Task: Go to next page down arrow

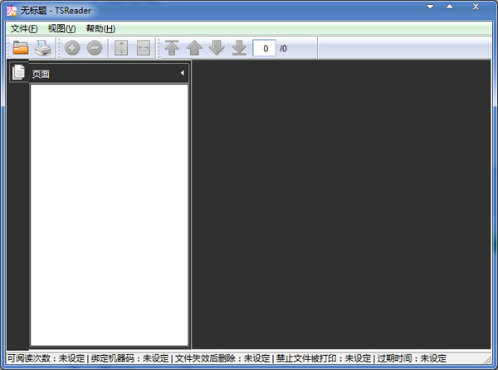Action: tap(217, 48)
